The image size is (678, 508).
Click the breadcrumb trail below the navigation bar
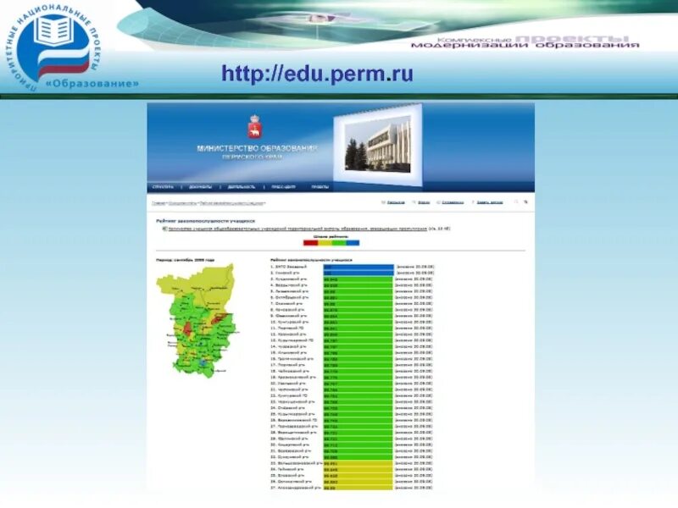[208, 202]
